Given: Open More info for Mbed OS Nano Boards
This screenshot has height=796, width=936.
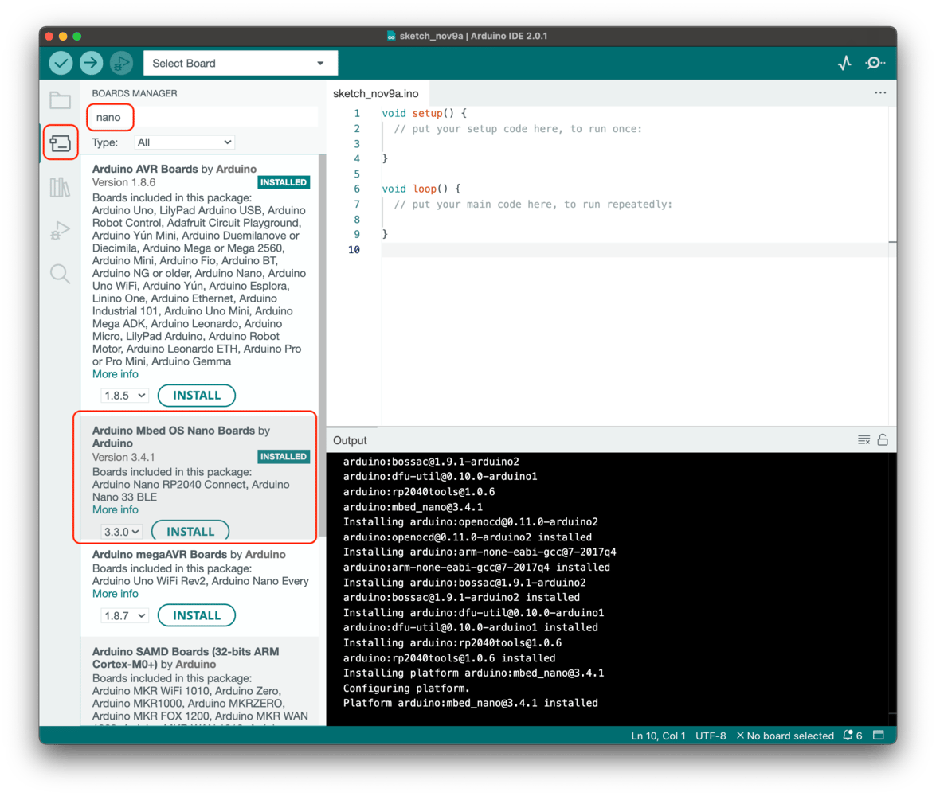Looking at the screenshot, I should tap(116, 509).
